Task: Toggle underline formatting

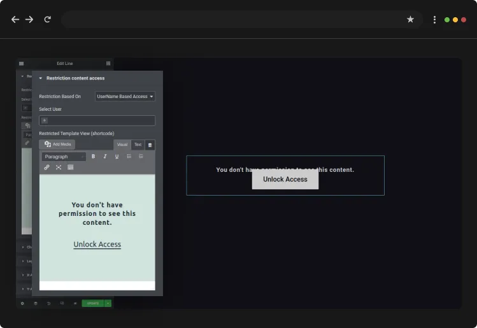Action: [117, 157]
